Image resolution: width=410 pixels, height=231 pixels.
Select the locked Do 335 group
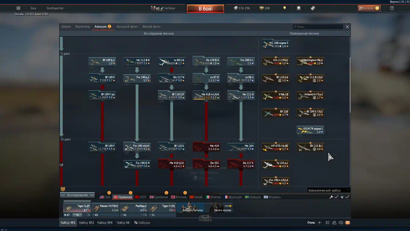206,165
